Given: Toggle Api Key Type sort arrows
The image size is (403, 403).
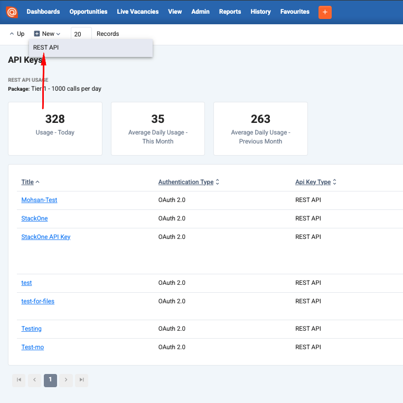Looking at the screenshot, I should [334, 182].
